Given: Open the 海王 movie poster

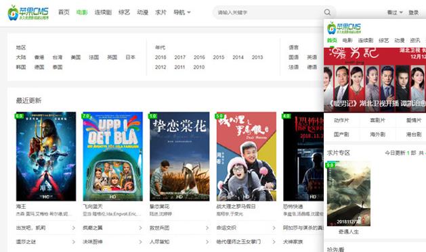Looking at the screenshot, I should click(x=46, y=156).
